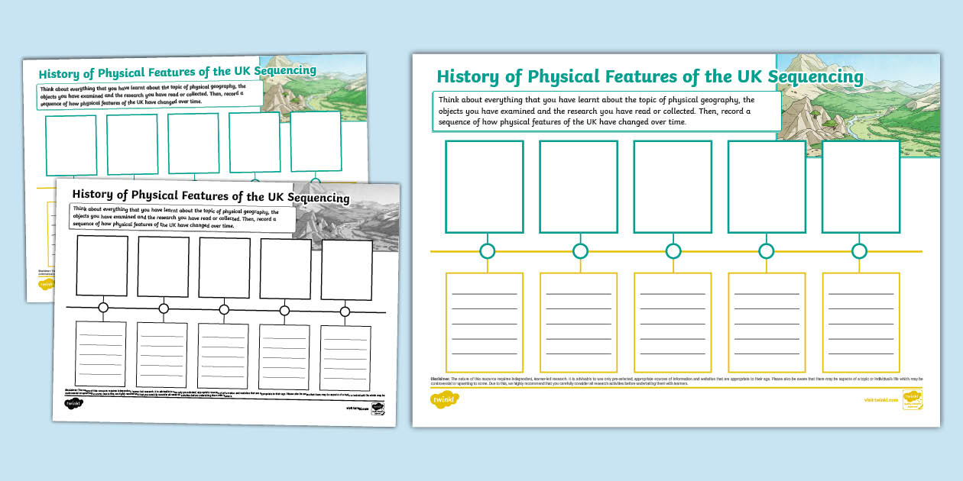Expand the first green sequencing box

click(486, 187)
